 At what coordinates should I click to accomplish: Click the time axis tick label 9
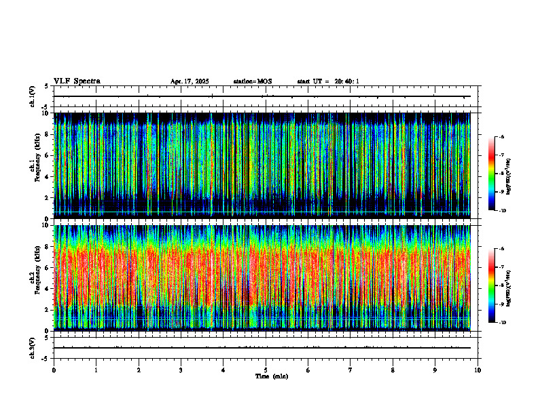(435, 370)
